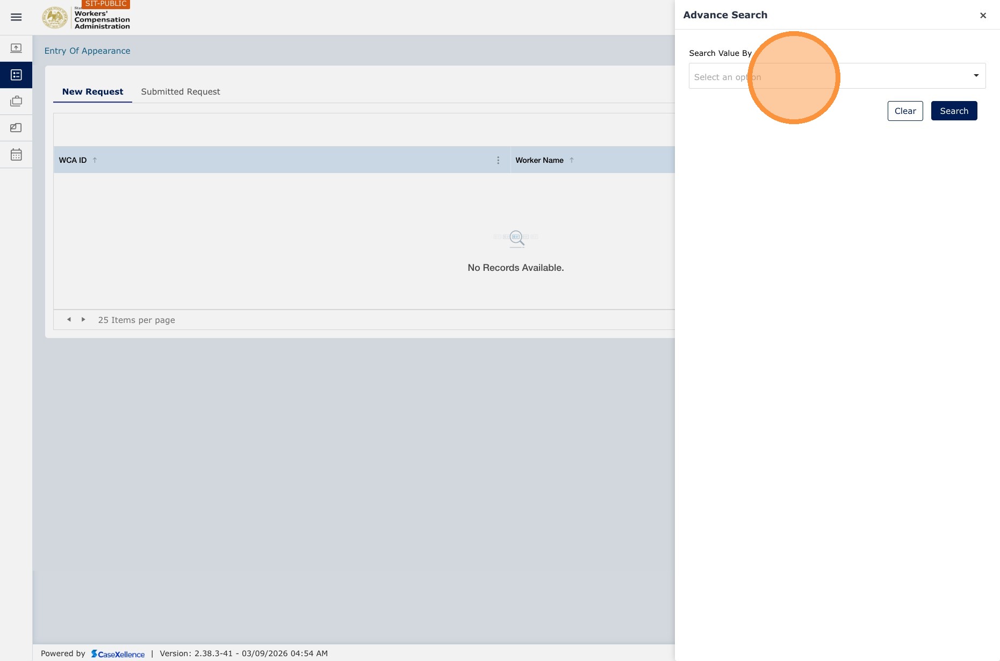Click the Workers' Compensation Administration logo
The width and height of the screenshot is (1000, 661).
86,18
